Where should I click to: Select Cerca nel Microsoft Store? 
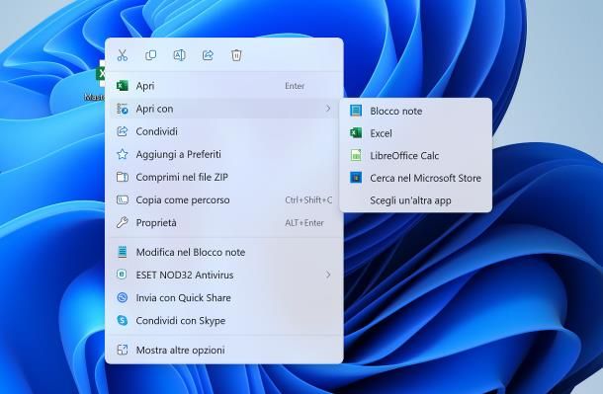click(416, 178)
